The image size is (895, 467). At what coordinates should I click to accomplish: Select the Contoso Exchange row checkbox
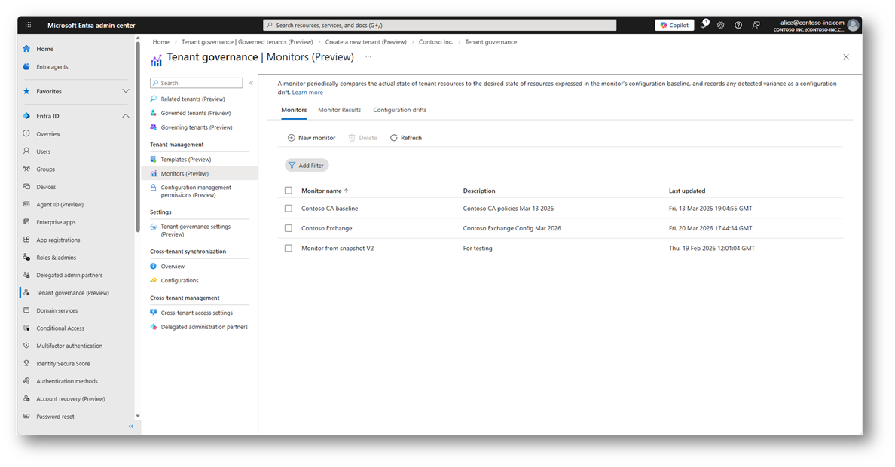(x=289, y=228)
